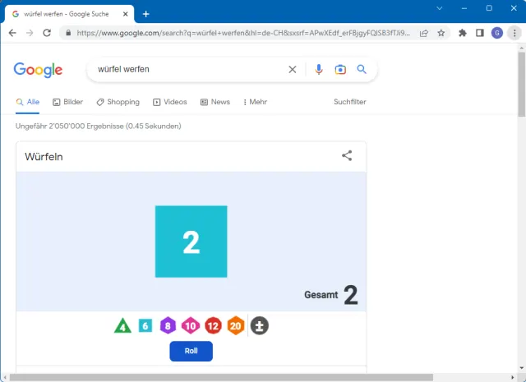Select the green 4-sided die
The image size is (526, 382).
pyautogui.click(x=122, y=325)
